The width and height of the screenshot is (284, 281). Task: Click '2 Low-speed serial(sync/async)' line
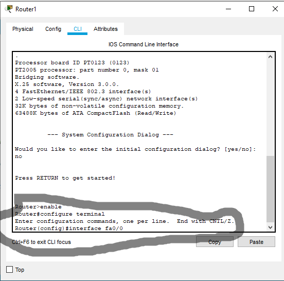(x=106, y=99)
